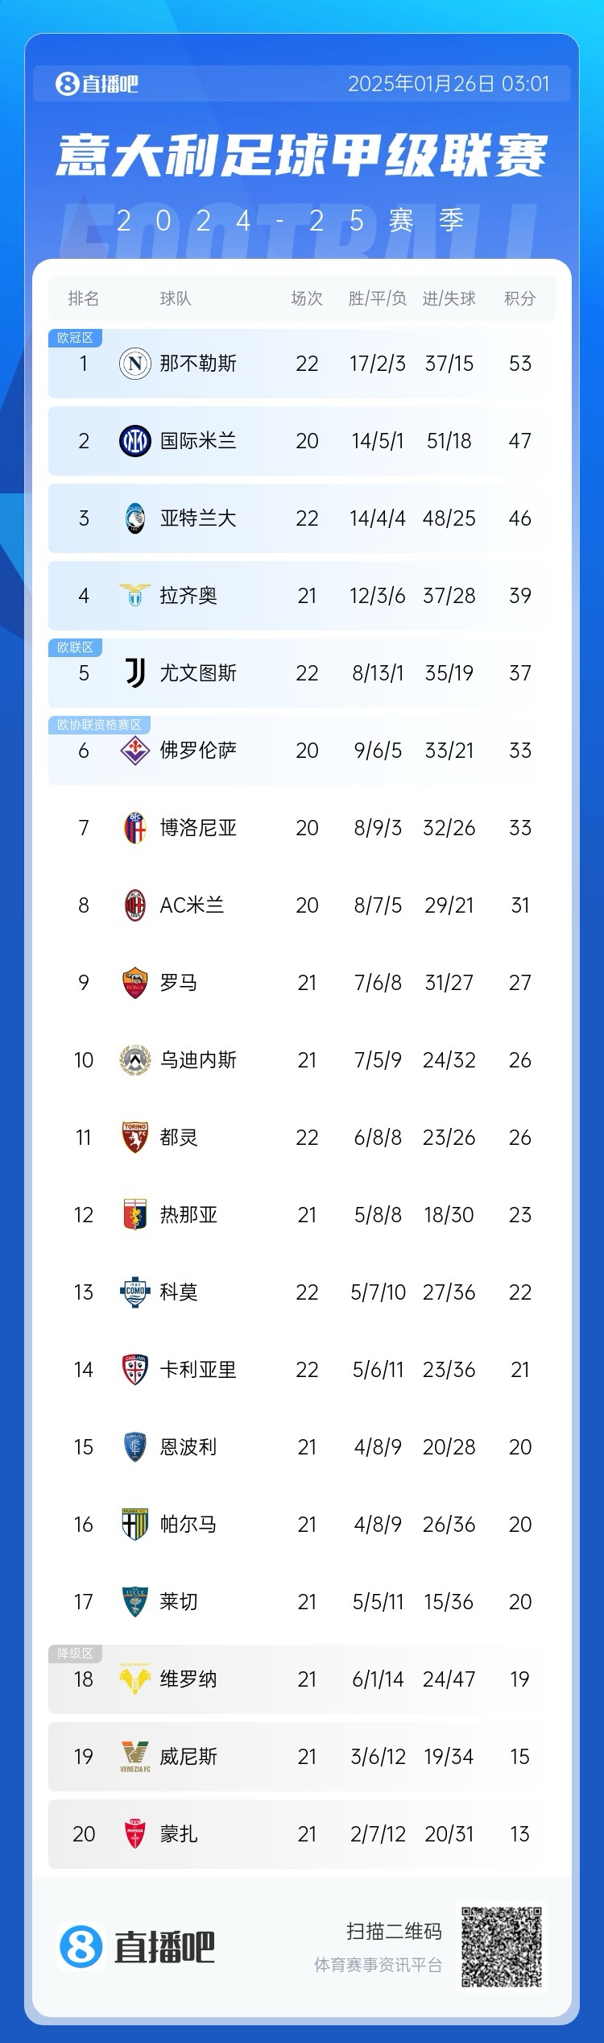Open the 那不勒斯 team name link

(198, 364)
